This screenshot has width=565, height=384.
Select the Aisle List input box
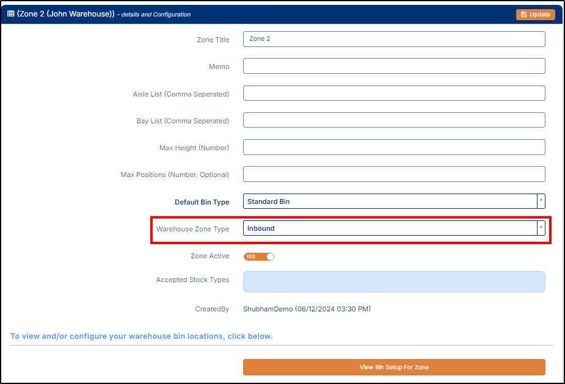pyautogui.click(x=394, y=93)
